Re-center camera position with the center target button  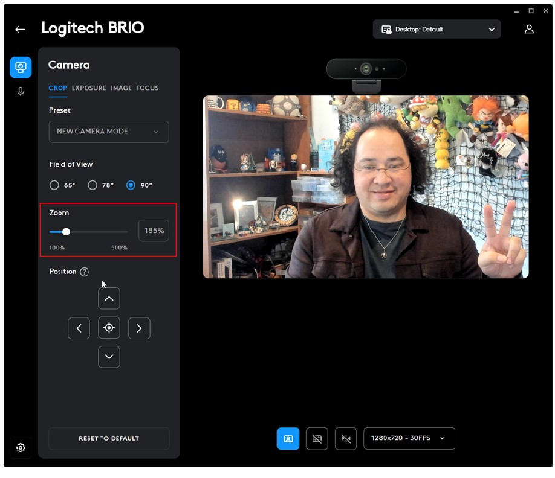[109, 328]
